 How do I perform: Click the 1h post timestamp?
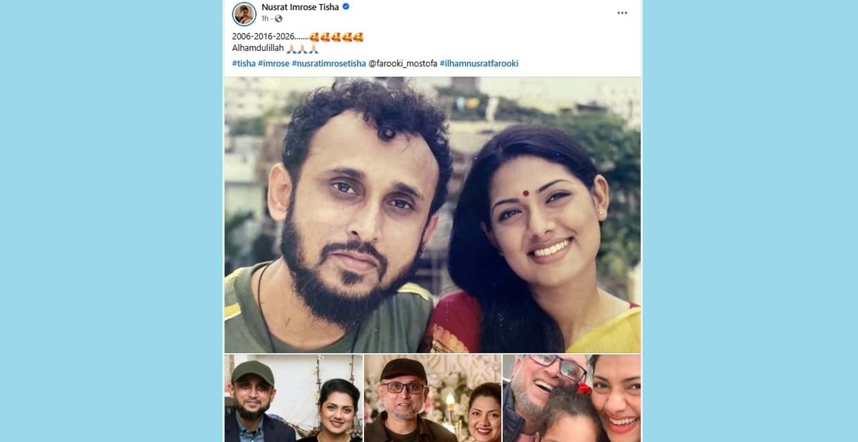click(x=265, y=19)
